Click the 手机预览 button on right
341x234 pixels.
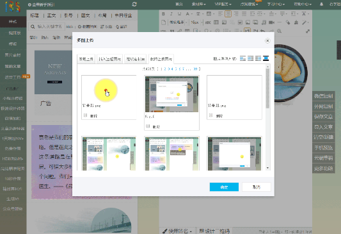pyautogui.click(x=323, y=147)
